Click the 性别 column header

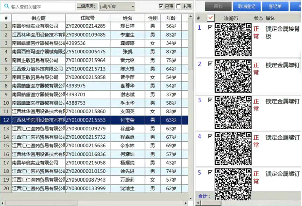tap(153, 18)
